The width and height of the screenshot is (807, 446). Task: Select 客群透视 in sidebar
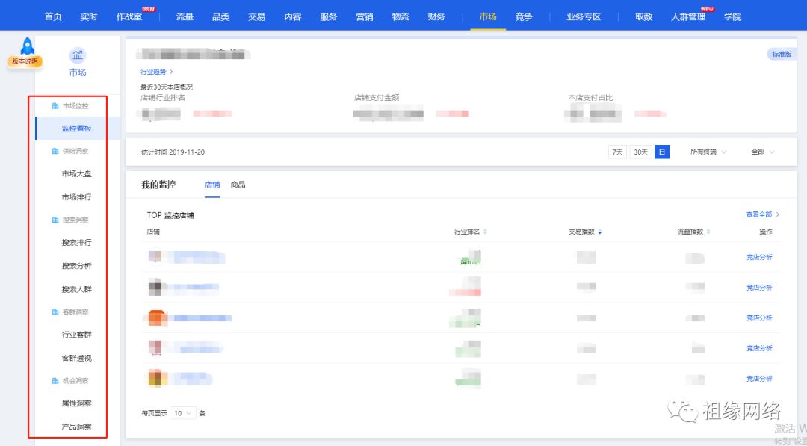point(77,358)
